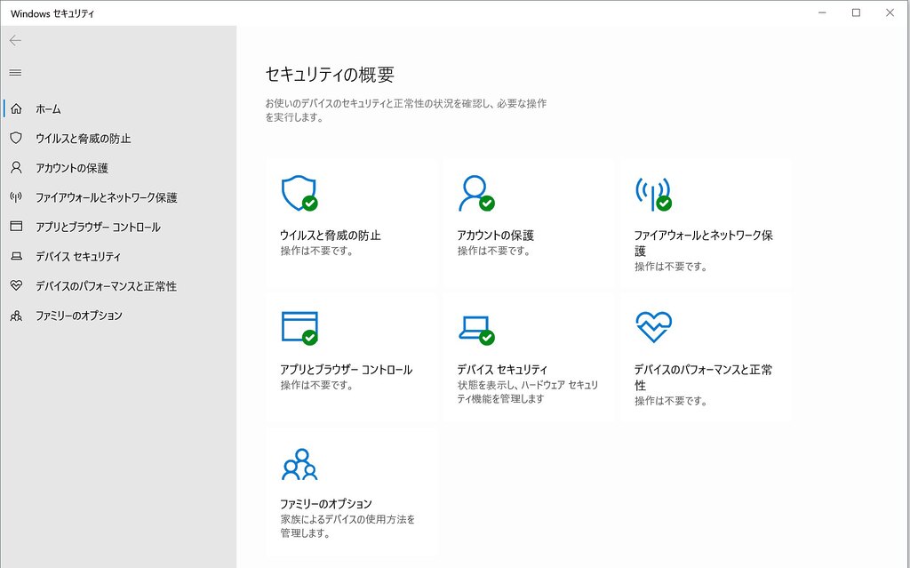The height and width of the screenshot is (568, 910).
Task: Click the back arrow icon
Action: click(16, 40)
